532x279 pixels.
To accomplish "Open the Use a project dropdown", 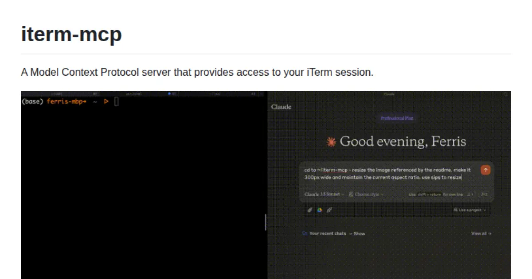I will tap(470, 210).
